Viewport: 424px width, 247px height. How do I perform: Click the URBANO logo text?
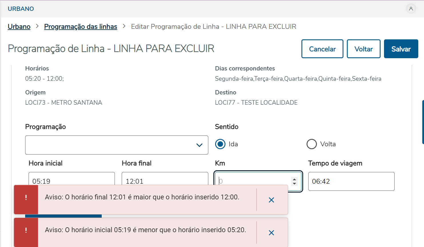click(x=21, y=9)
